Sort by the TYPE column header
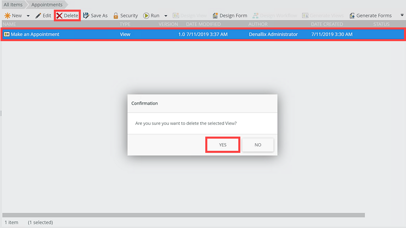This screenshot has height=228, width=406. [x=125, y=24]
